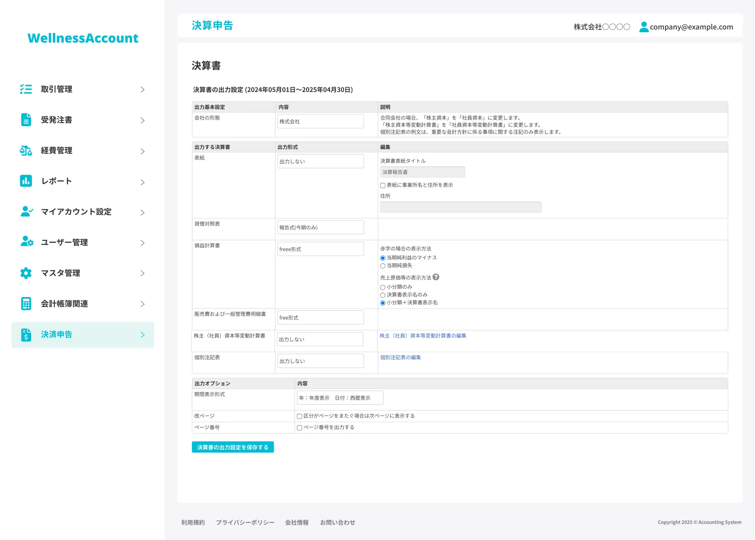Click the 受発注書 document icon
This screenshot has height=540, width=755.
[x=26, y=120]
